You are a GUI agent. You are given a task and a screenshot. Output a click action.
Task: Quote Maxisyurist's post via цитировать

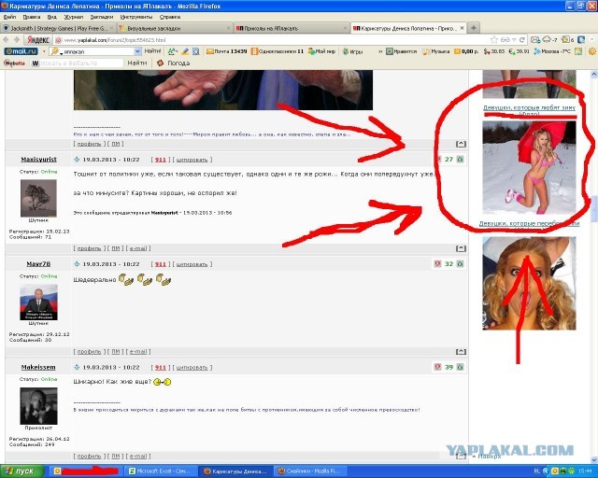click(192, 160)
